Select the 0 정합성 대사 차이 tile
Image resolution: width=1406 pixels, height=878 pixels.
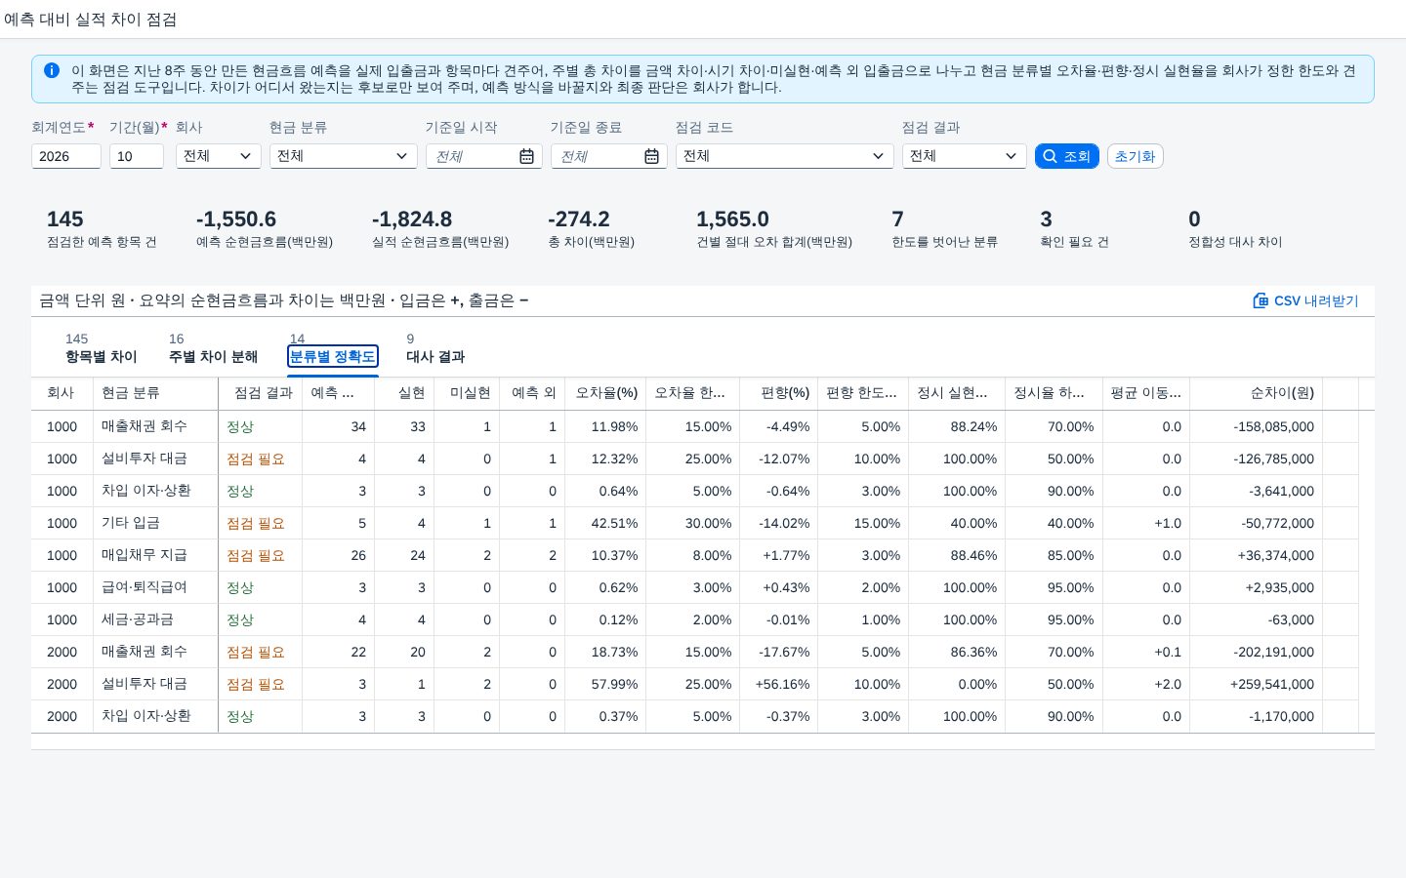tap(1235, 229)
